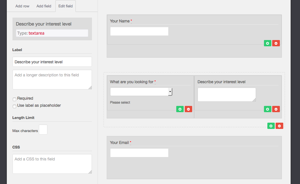Click the Max characters input box
The image size is (300, 184).
coord(43,129)
